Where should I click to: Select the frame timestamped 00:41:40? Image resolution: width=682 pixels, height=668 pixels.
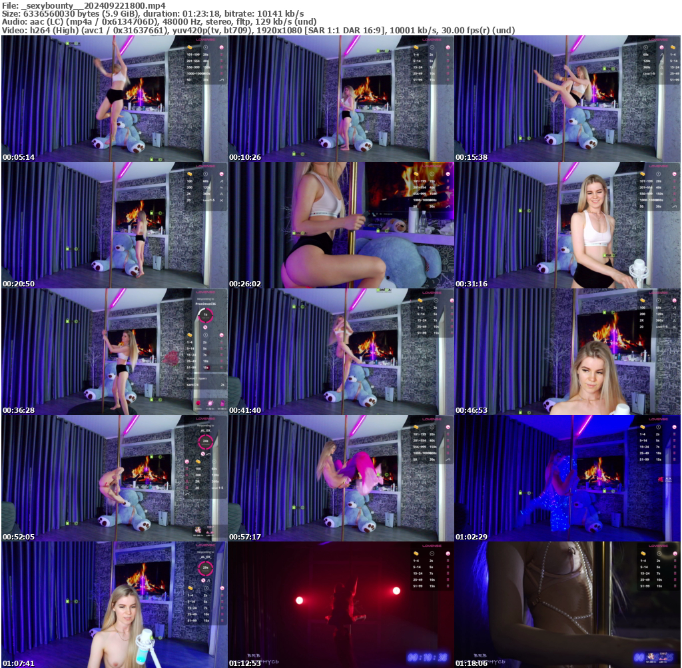click(x=341, y=352)
